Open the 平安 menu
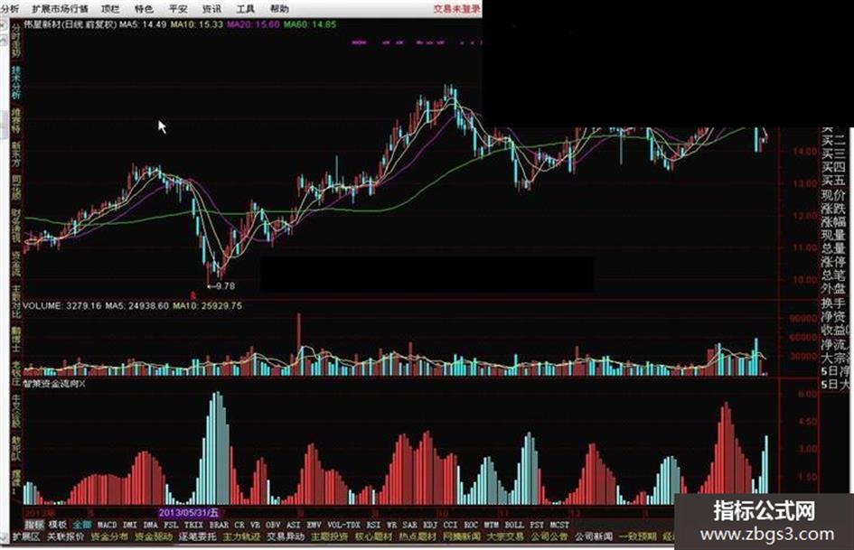Image resolution: width=854 pixels, height=550 pixels. point(177,9)
